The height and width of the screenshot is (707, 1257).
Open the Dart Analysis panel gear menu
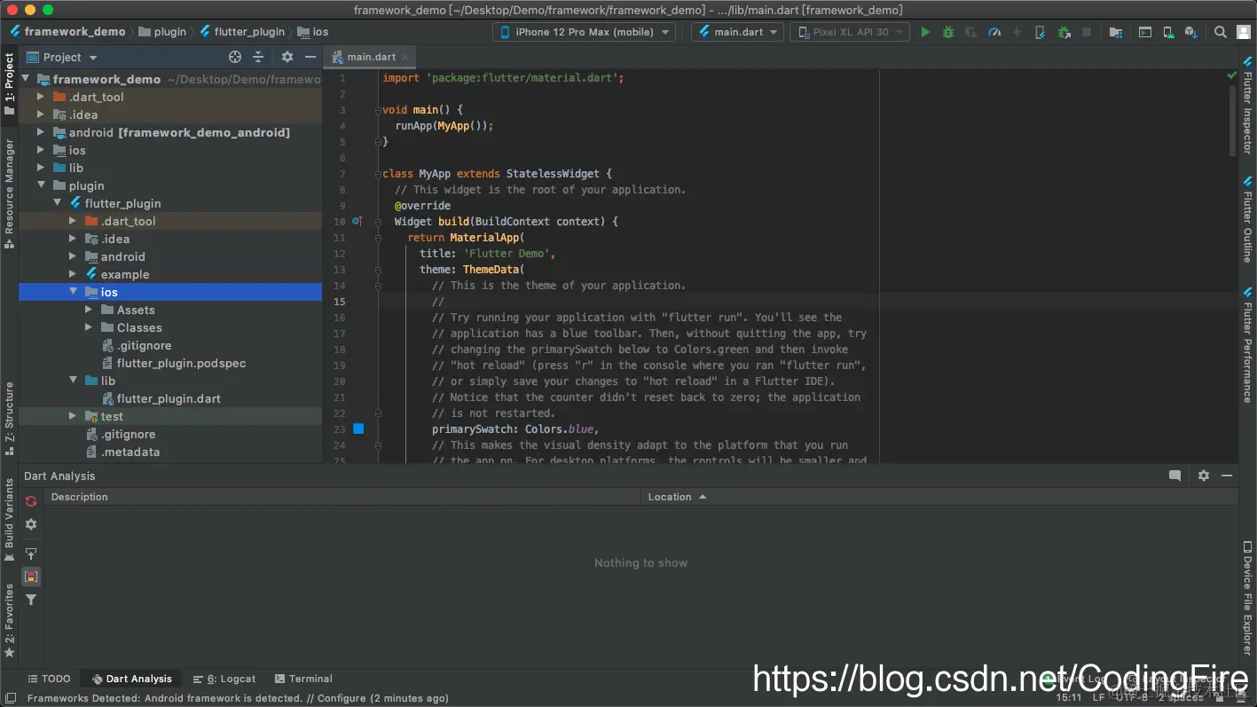[1204, 475]
